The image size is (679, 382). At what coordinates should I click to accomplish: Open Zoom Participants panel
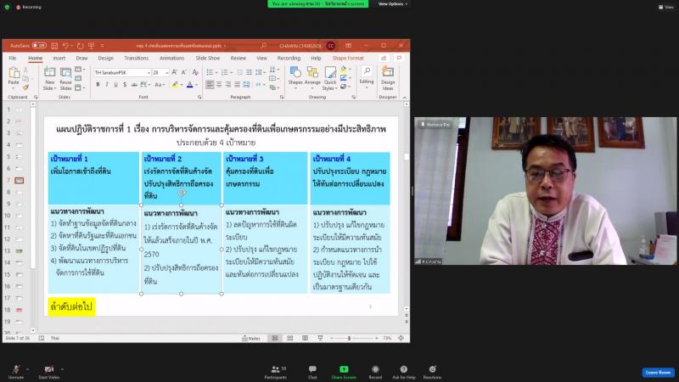coord(275,372)
